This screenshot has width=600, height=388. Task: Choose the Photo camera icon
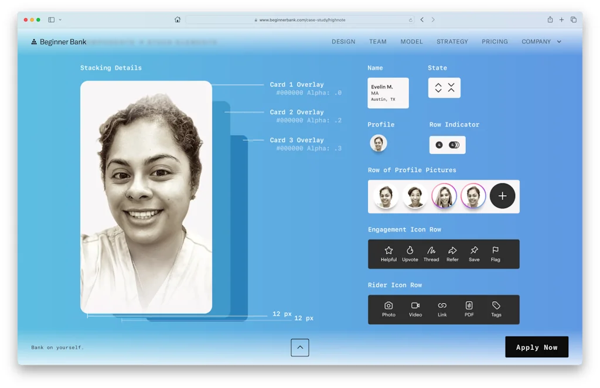[388, 306]
